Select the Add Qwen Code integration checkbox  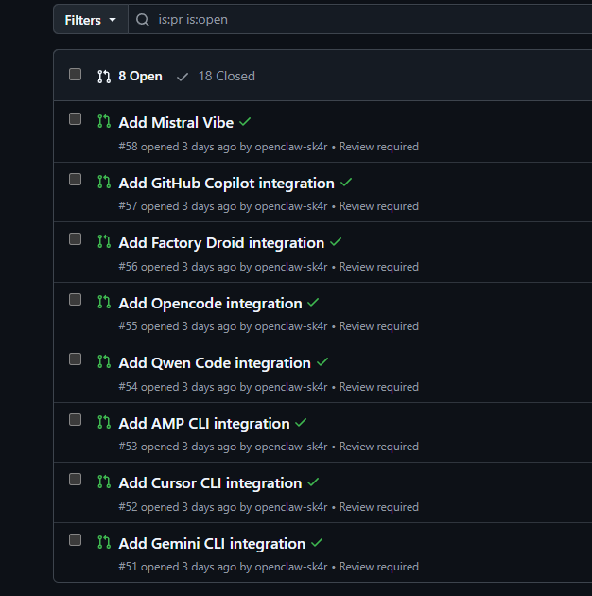(76, 359)
